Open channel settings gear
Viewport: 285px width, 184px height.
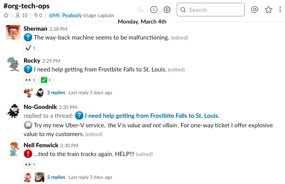(x=167, y=10)
